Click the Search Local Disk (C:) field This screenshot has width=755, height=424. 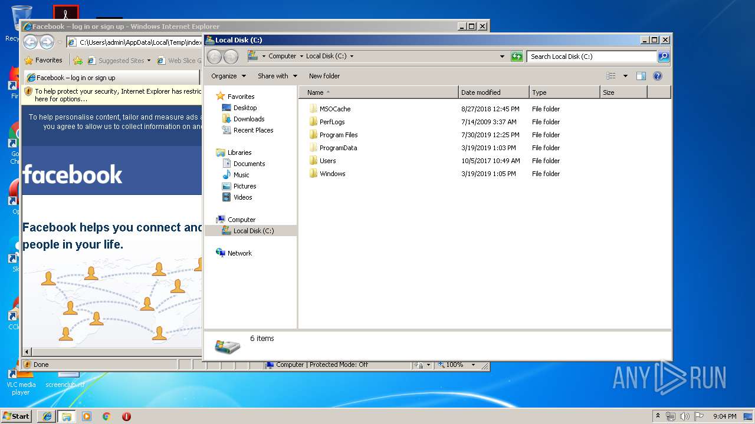click(x=592, y=57)
